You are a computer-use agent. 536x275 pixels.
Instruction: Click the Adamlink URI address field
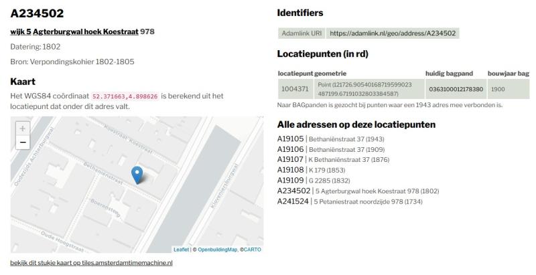coord(393,33)
